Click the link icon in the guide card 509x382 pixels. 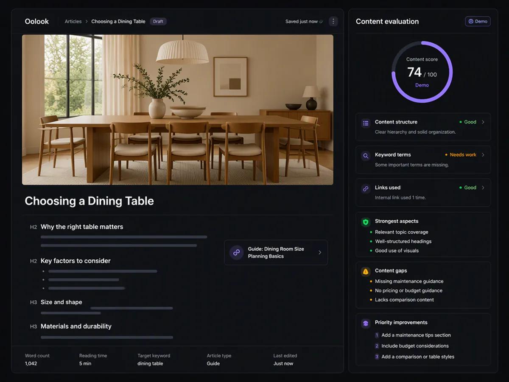pyautogui.click(x=237, y=253)
